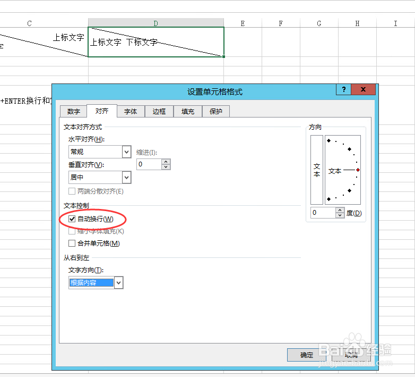Click the 度 degrees input field

point(323,213)
